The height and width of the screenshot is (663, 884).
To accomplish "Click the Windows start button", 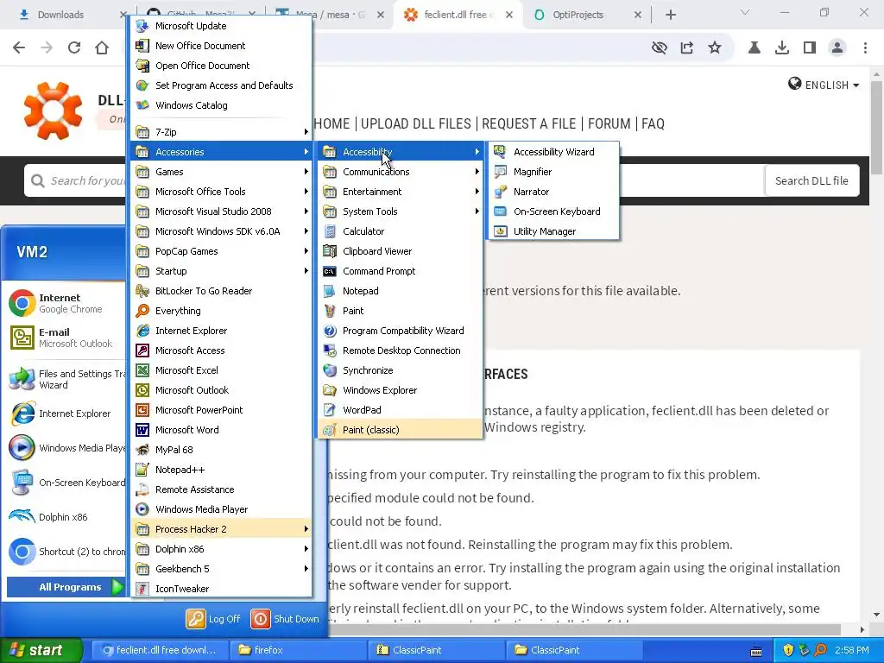I will (x=41, y=650).
